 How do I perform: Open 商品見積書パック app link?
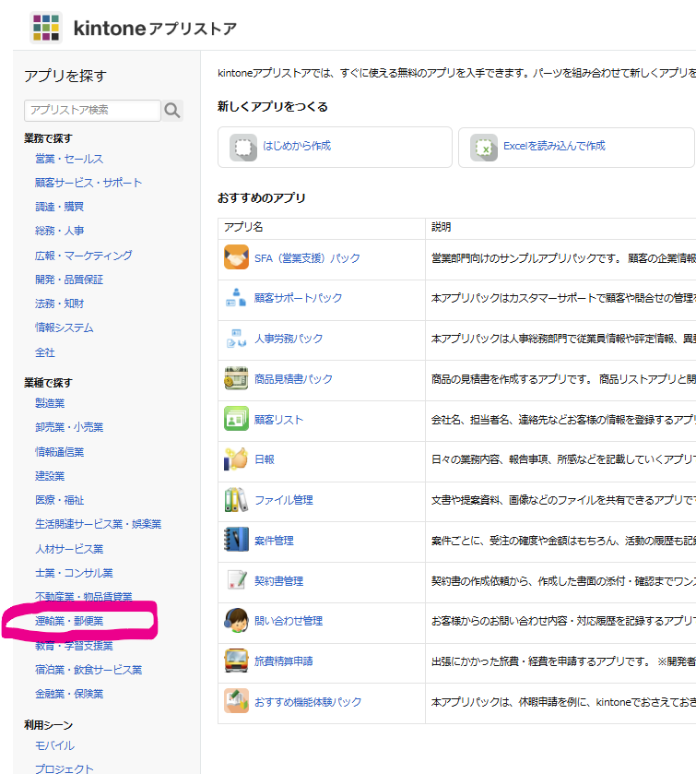coord(293,379)
